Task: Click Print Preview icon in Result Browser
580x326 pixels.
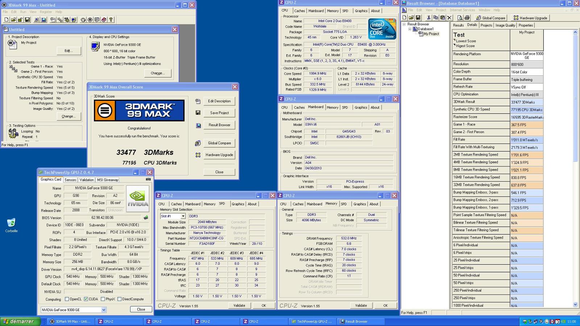Action: 460,17
